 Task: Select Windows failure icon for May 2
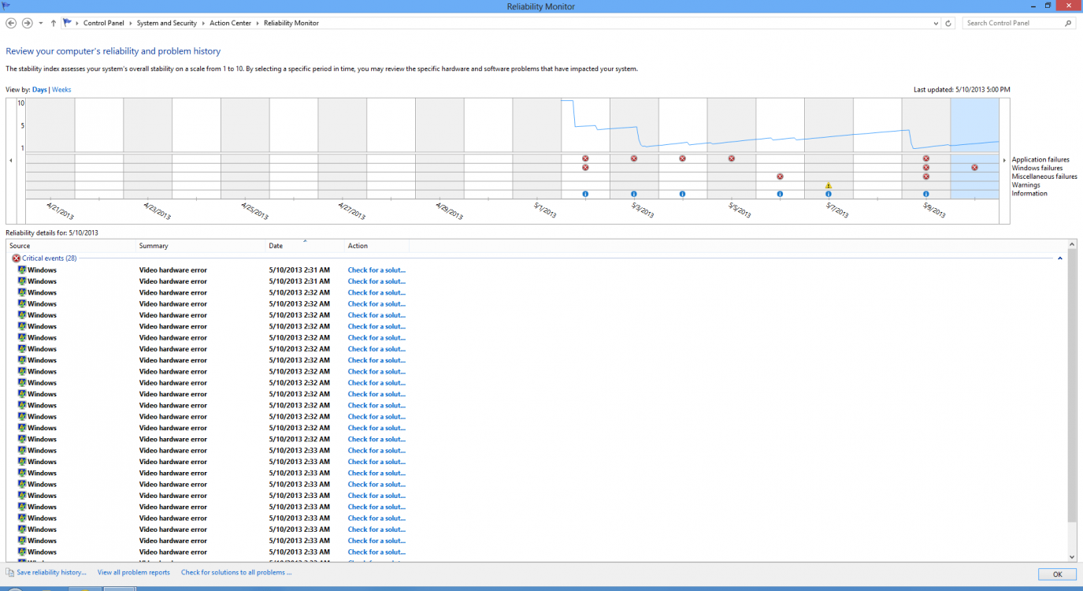click(585, 167)
